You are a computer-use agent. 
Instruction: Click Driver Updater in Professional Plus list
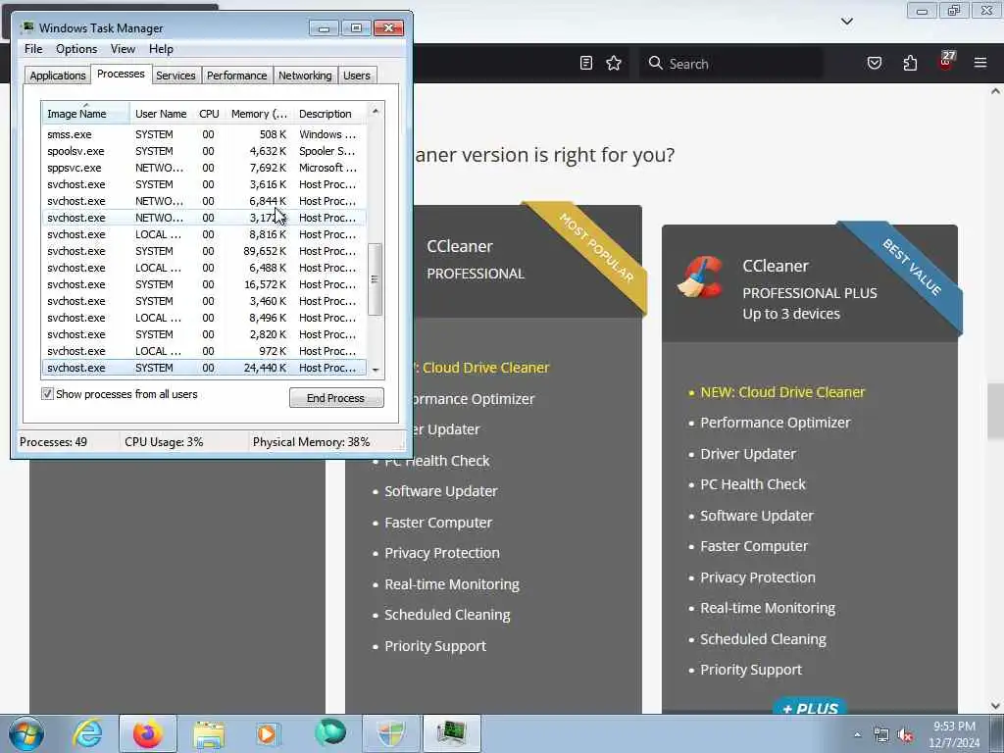click(x=748, y=454)
